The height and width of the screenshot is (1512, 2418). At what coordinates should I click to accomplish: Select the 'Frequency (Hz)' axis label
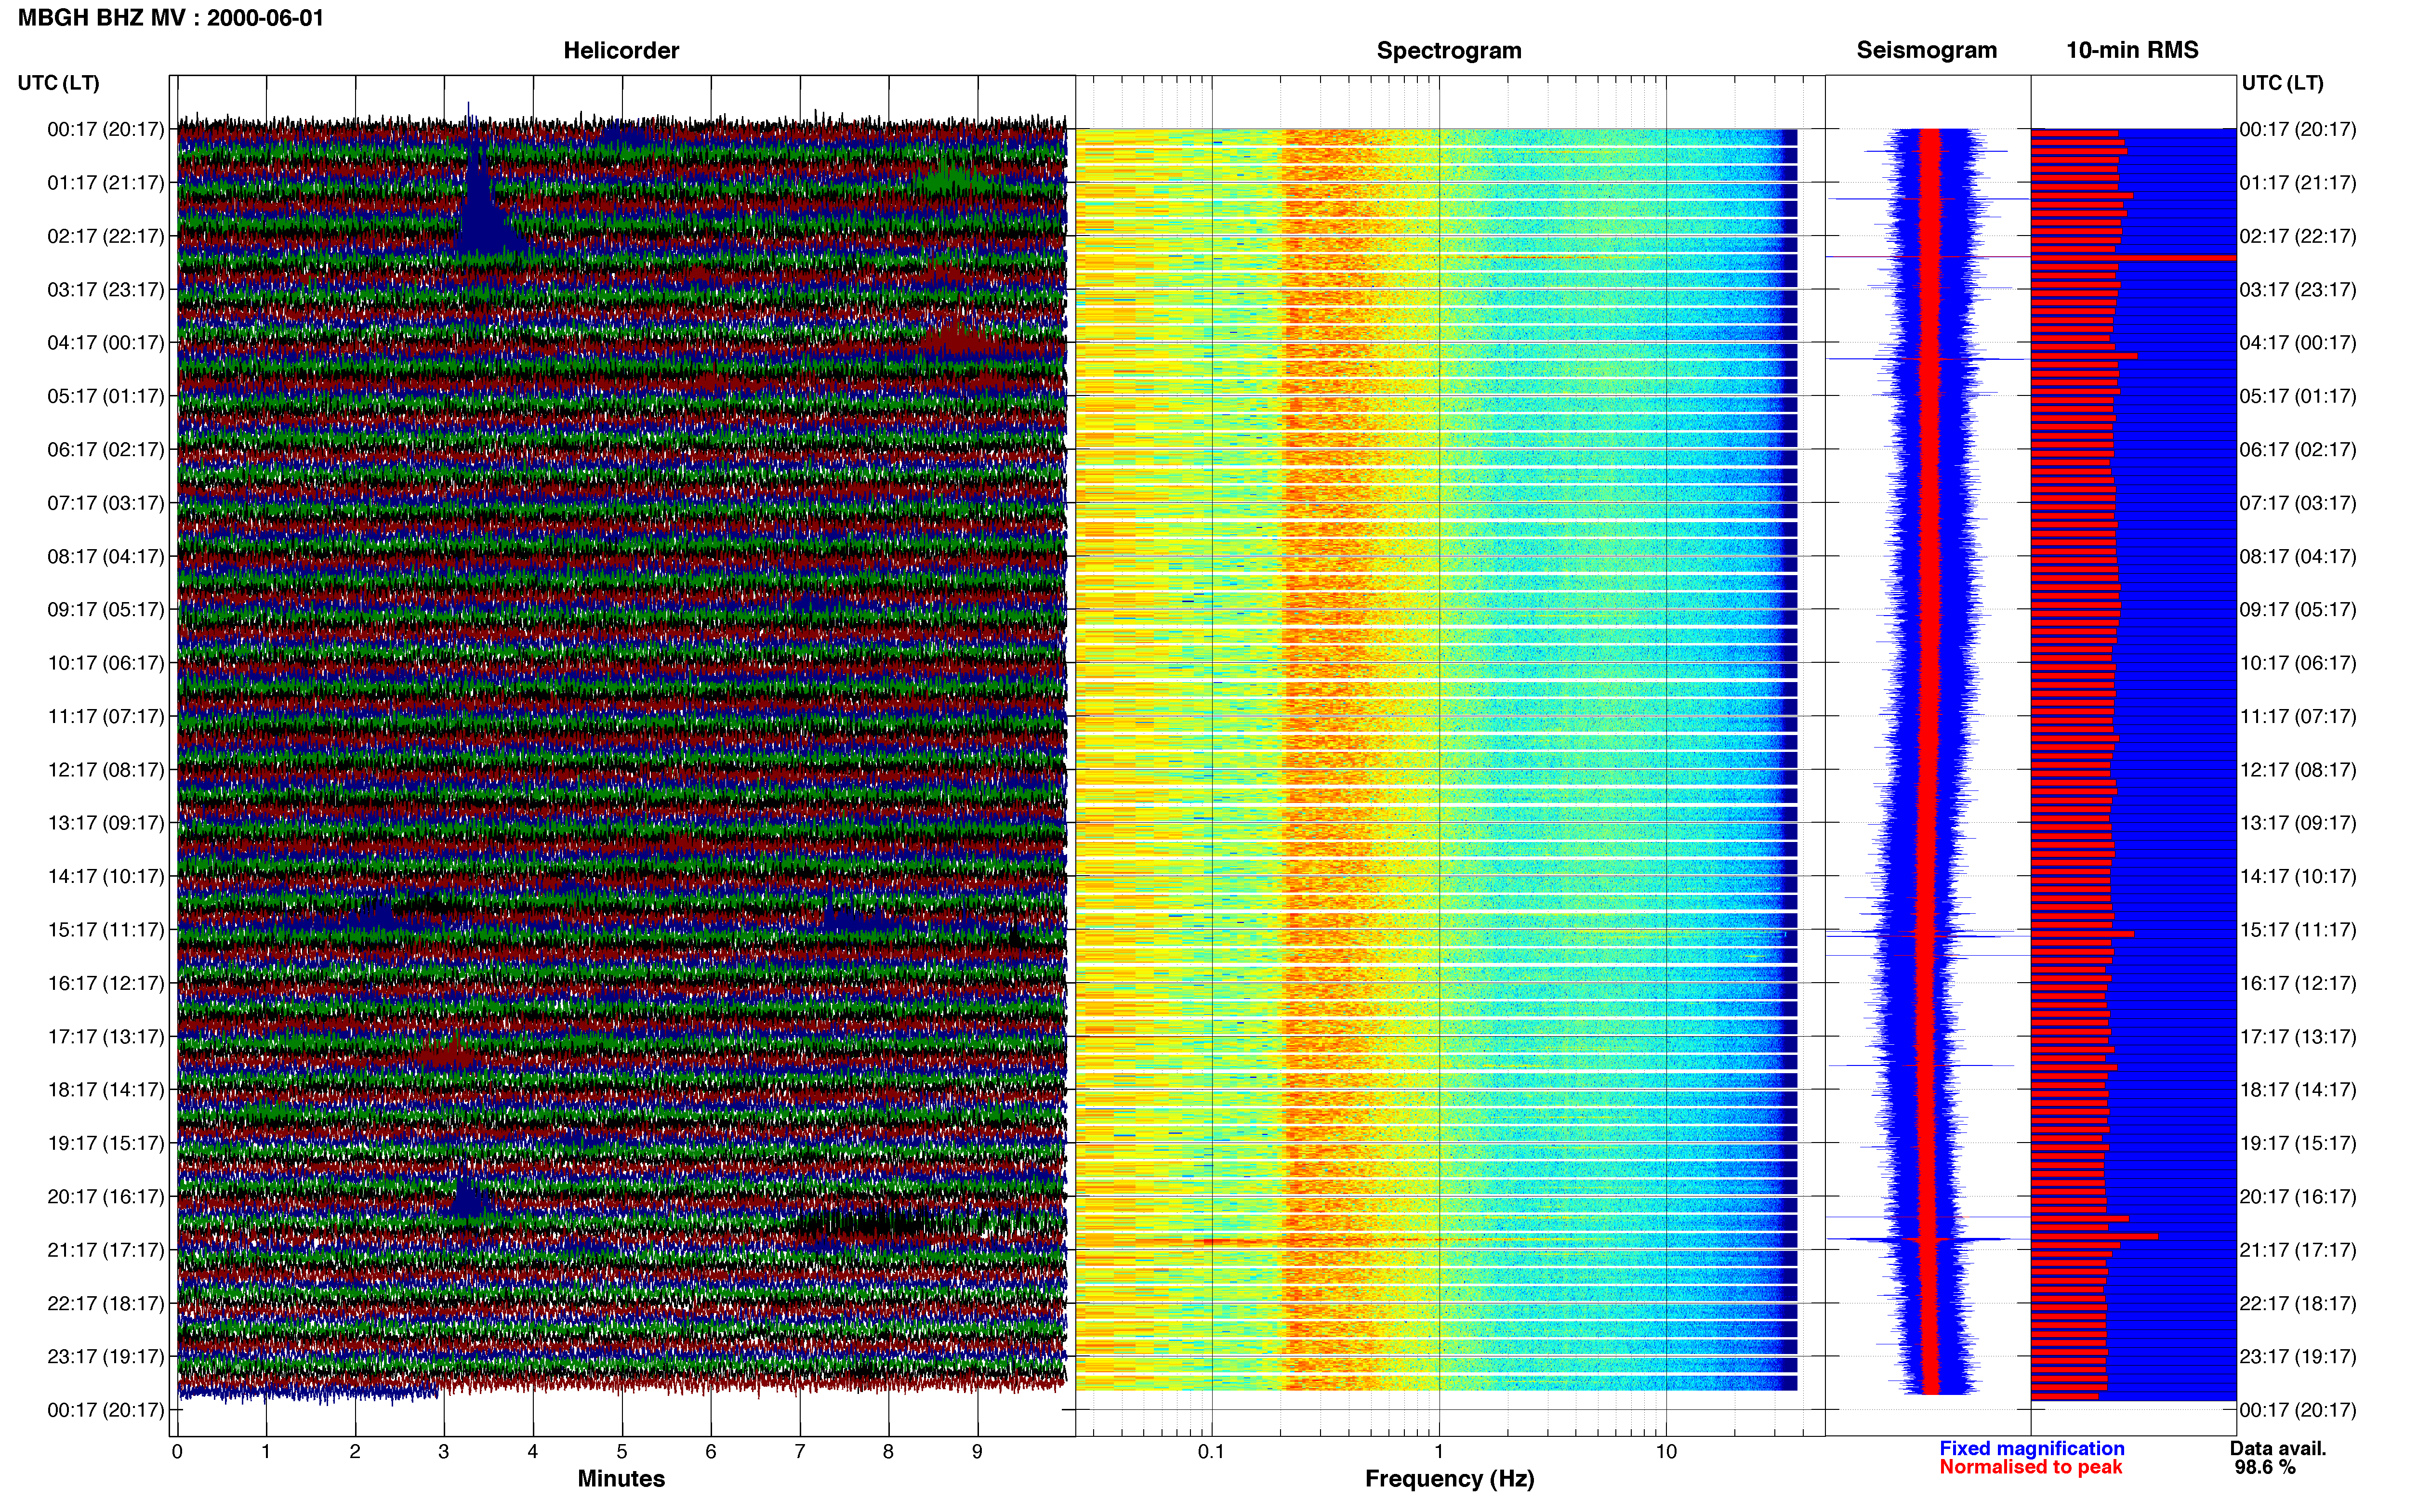click(x=1449, y=1479)
